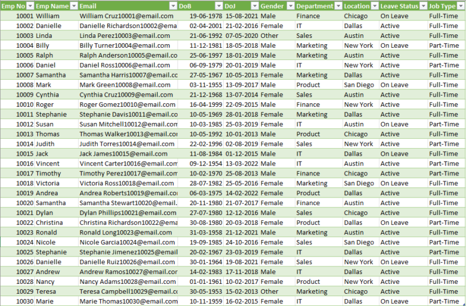
Task: Select Jack's DoJ cell 01-12-2015
Action: [241, 154]
